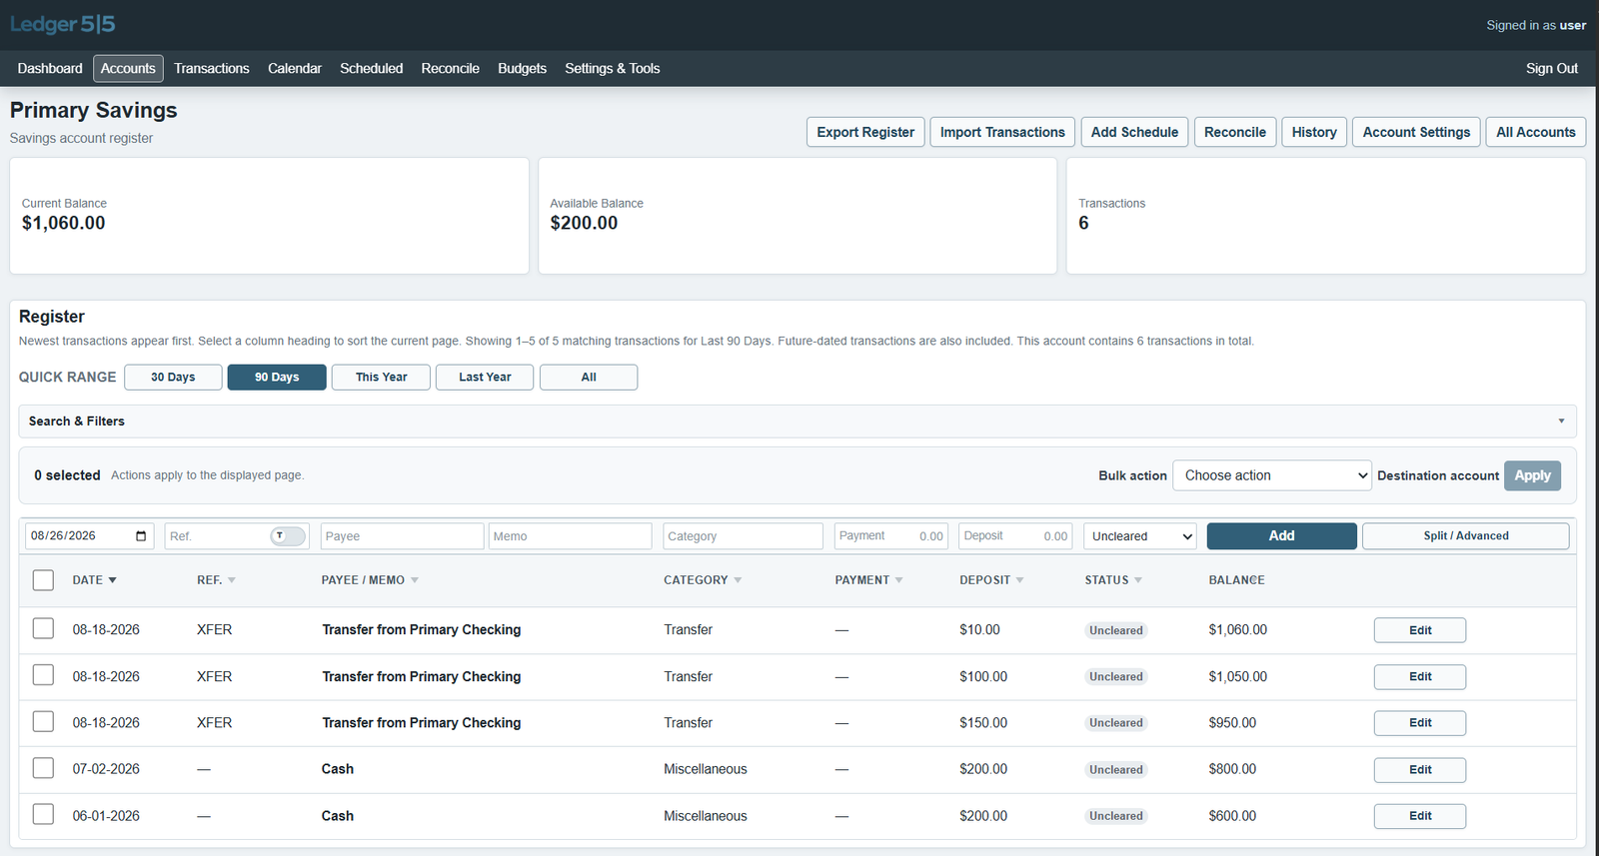This screenshot has height=856, width=1599.
Task: Click into the Deposit amount field
Action: click(x=1015, y=536)
